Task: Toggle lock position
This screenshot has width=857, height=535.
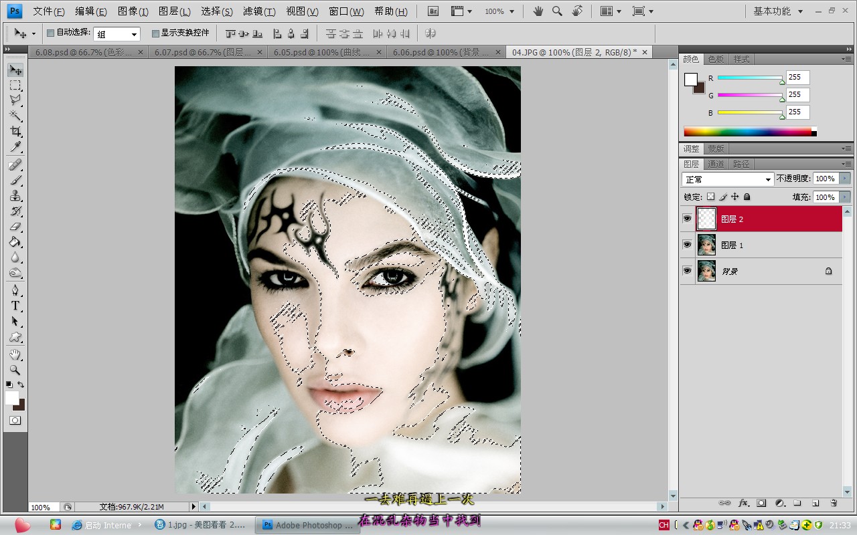Action: pos(735,197)
